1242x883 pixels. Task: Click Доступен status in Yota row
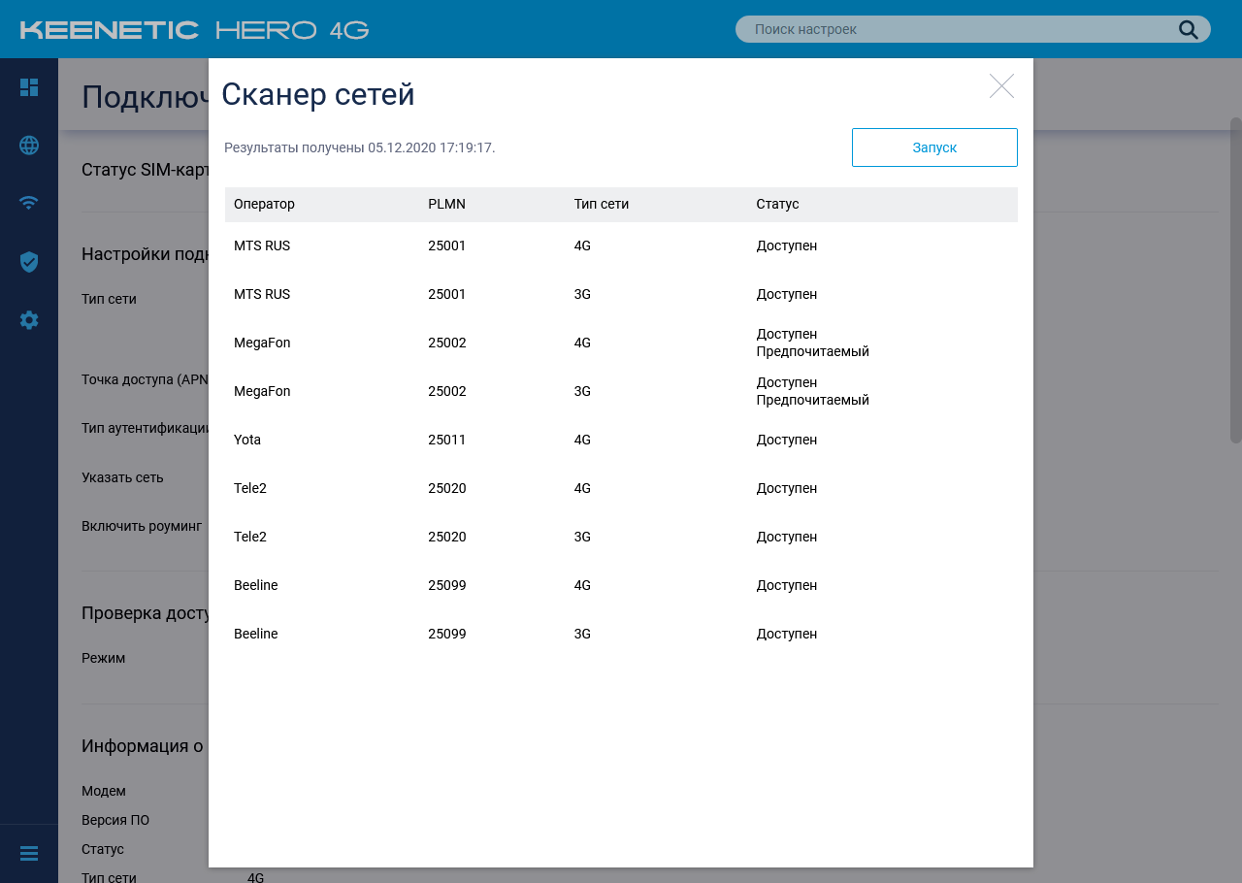(x=787, y=441)
